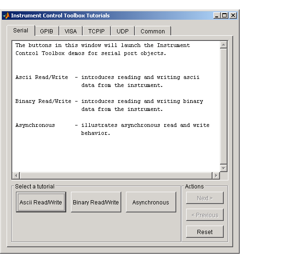282x258 pixels.
Task: Click the Reset button
Action: pyautogui.click(x=205, y=232)
